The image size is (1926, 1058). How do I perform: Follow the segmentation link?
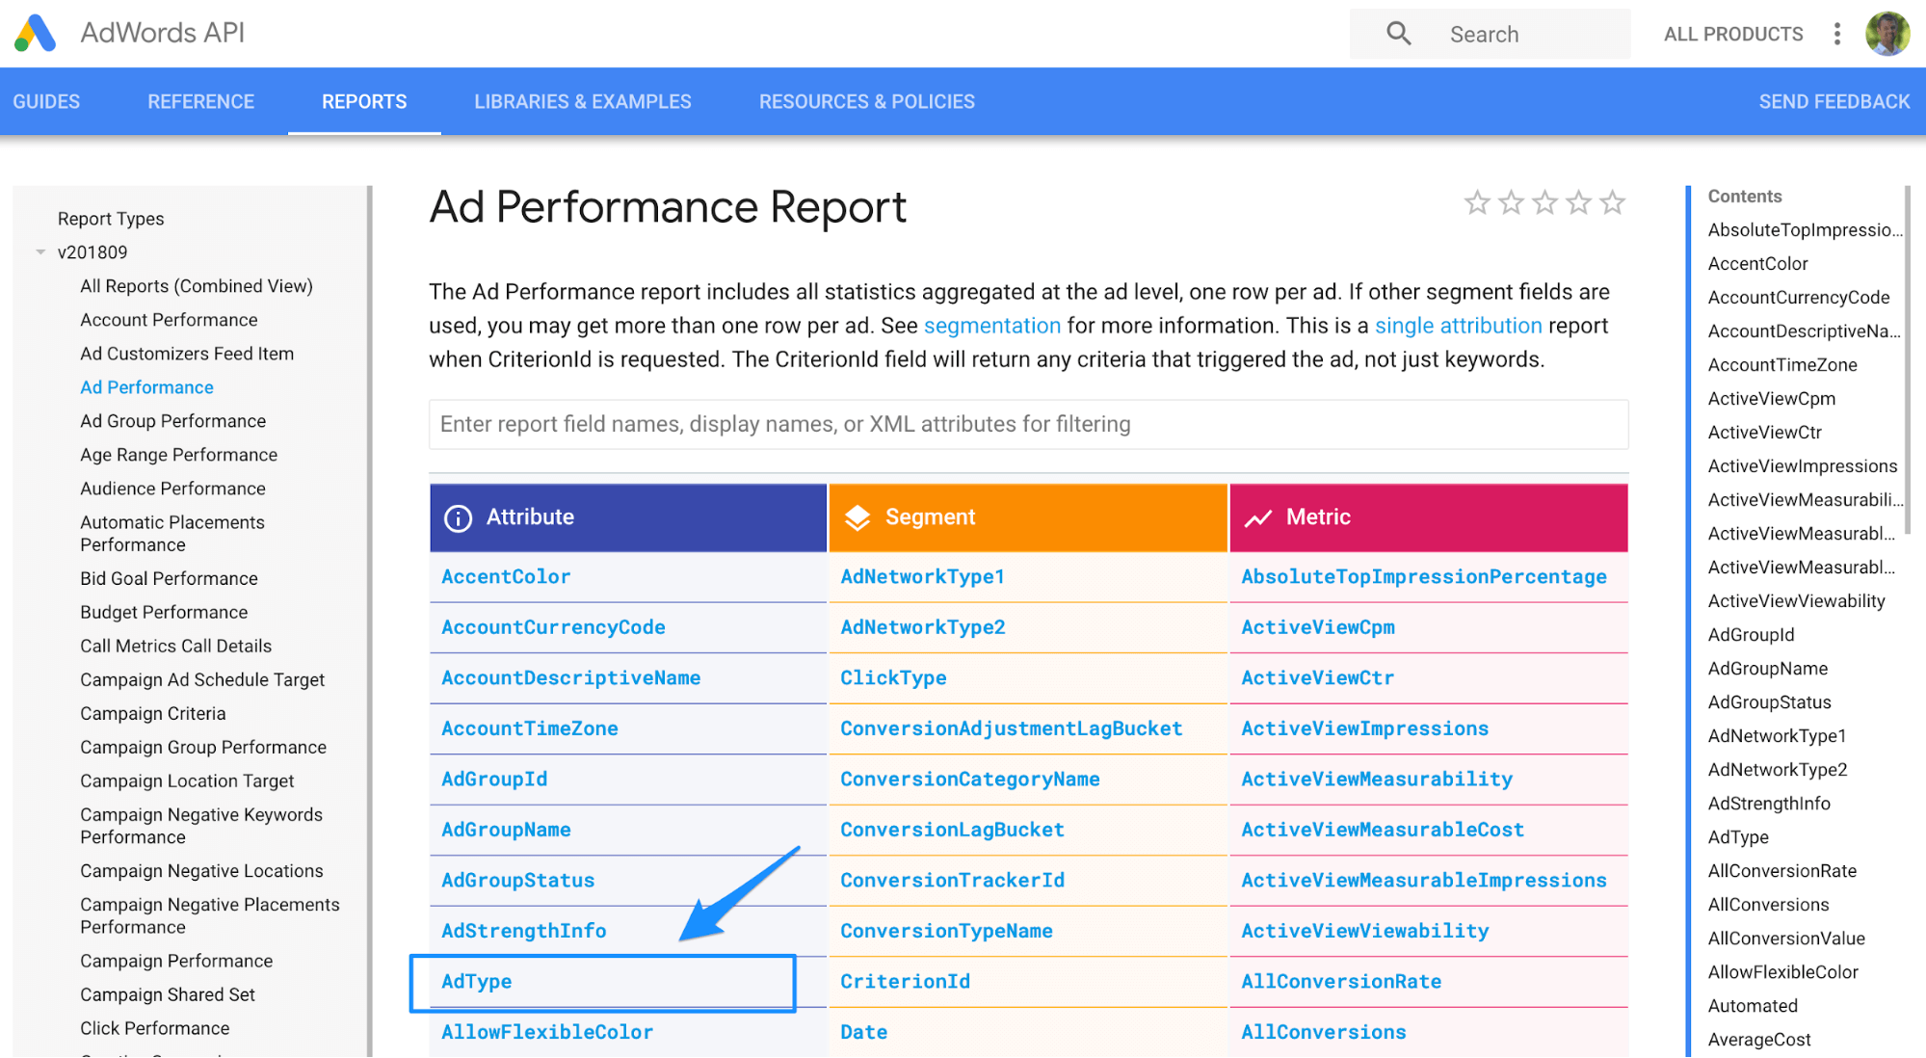(992, 326)
